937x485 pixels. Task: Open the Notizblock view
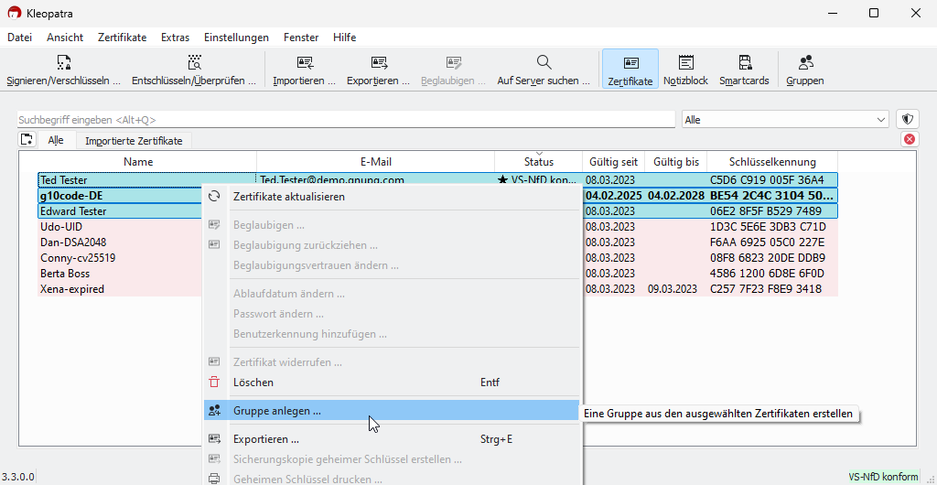pos(685,70)
